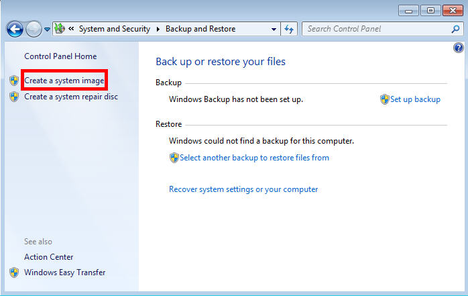The height and width of the screenshot is (296, 468).
Task: Click 'Windows Backup has not been set up.' text
Action: click(236, 99)
